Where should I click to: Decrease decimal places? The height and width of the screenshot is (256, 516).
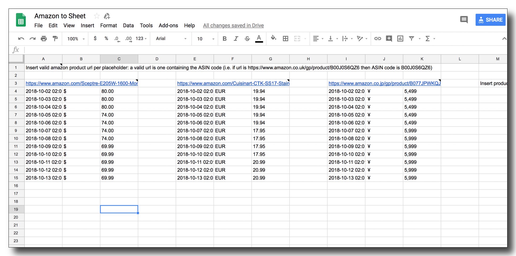[117, 39]
